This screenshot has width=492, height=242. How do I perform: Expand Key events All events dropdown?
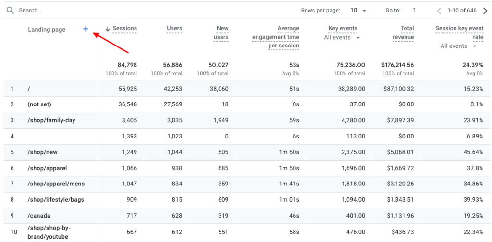click(x=342, y=37)
